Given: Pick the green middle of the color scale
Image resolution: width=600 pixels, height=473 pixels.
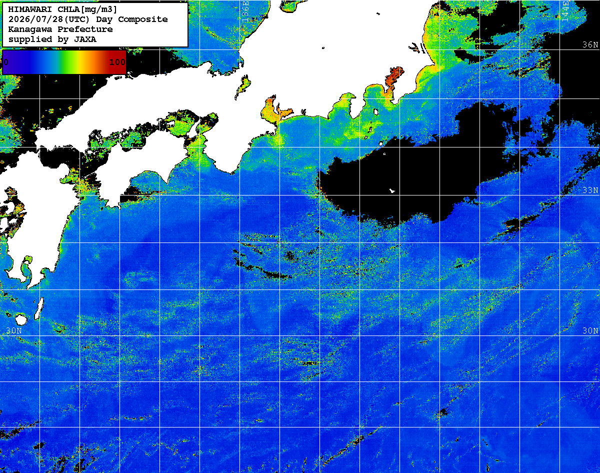Looking at the screenshot, I should [64, 62].
